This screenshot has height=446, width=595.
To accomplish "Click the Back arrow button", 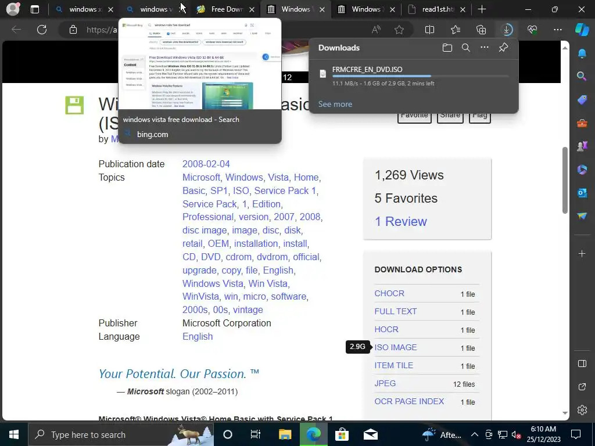I will point(16,30).
